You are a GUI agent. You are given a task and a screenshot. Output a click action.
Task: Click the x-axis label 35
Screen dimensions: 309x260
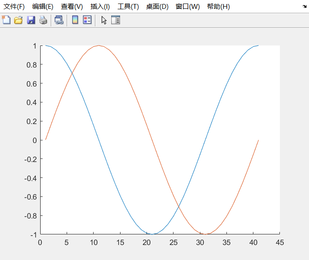(x=226, y=242)
